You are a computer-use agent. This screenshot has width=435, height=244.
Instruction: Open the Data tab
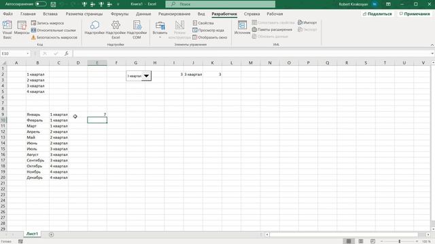click(143, 14)
